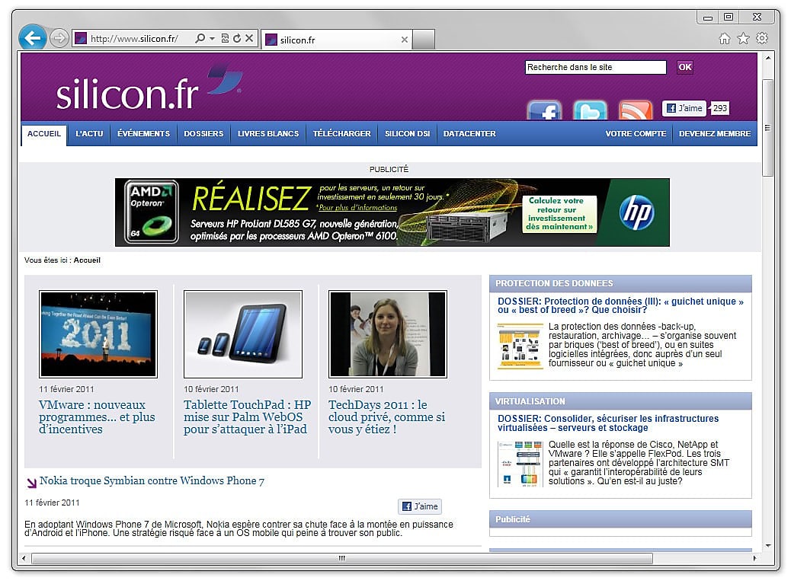
Task: Click 'Calculez votre retour sur investissement' button
Action: click(x=559, y=214)
